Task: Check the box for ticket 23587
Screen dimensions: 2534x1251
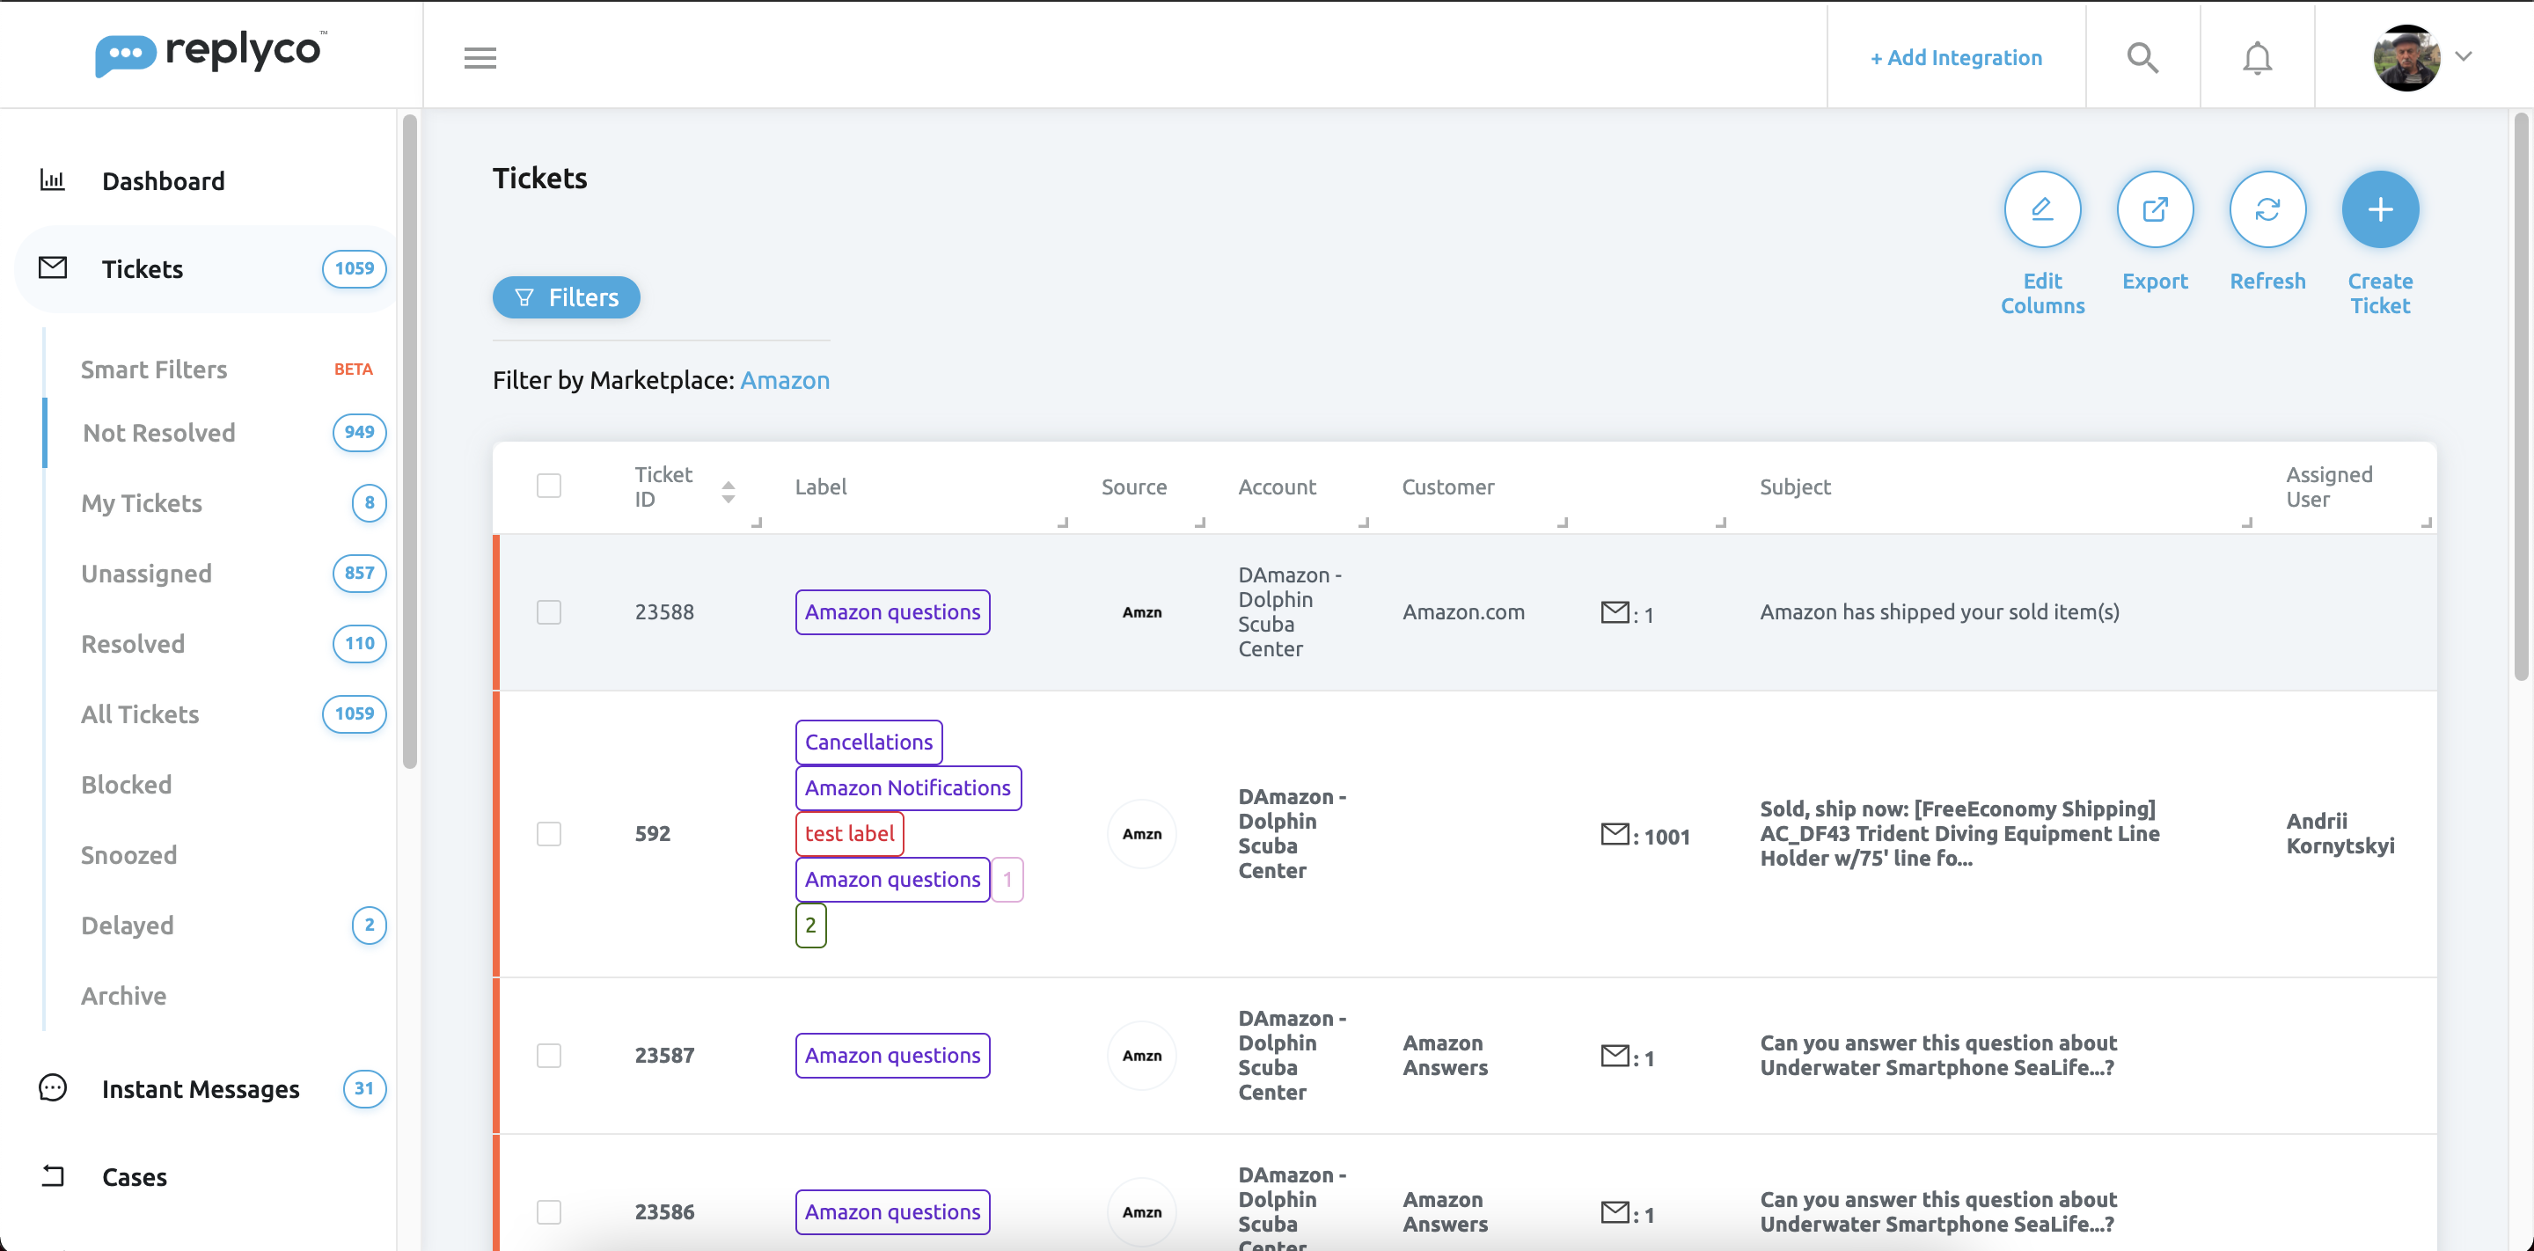Action: [549, 1056]
